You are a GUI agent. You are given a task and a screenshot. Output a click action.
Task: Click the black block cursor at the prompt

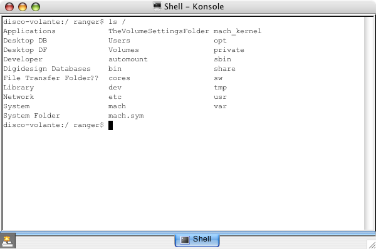(110, 125)
